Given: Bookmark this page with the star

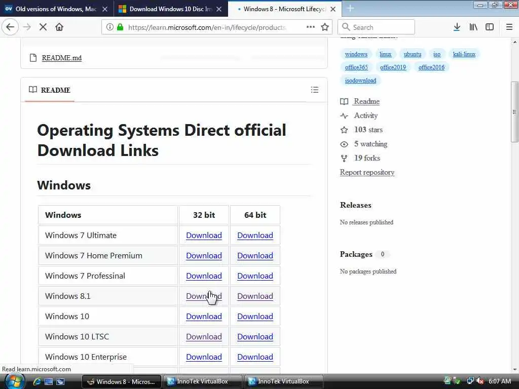Looking at the screenshot, I should (x=325, y=27).
